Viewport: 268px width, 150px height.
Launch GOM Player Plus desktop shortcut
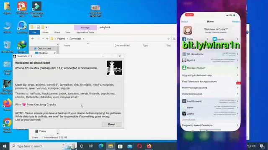pyautogui.click(x=22, y=9)
